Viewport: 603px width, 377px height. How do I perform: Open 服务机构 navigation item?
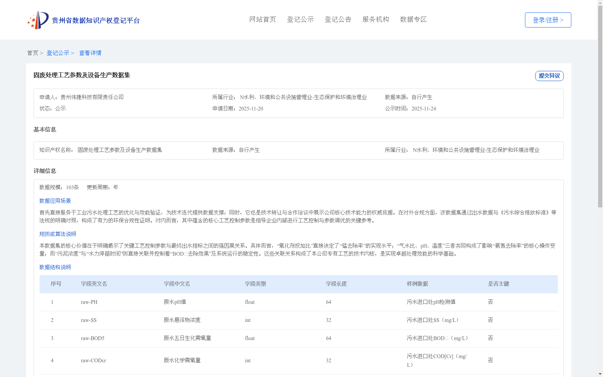click(x=376, y=19)
